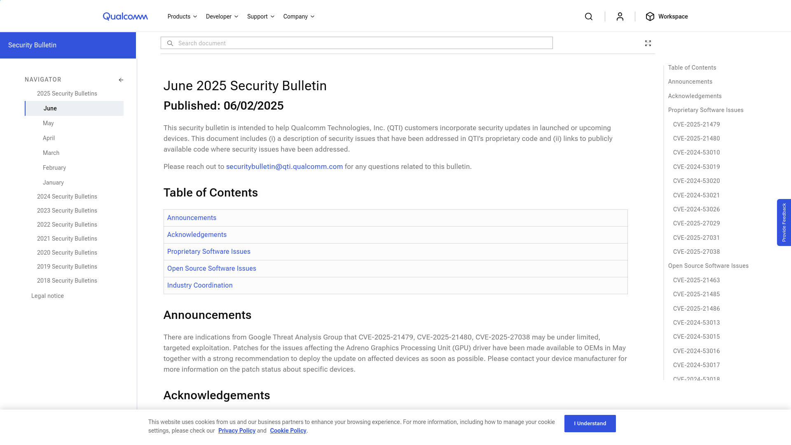This screenshot has width=791, height=445.
Task: Select the April bulletin
Action: click(x=49, y=138)
